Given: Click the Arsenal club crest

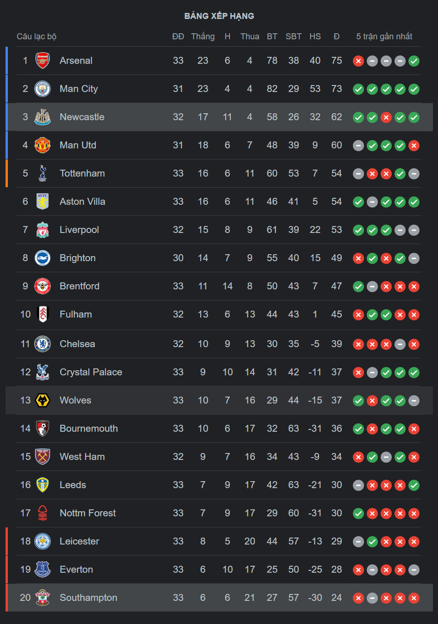Looking at the screenshot, I should (43, 61).
